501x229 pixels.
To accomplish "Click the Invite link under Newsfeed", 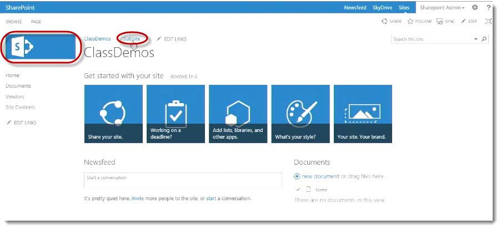I will (x=138, y=199).
